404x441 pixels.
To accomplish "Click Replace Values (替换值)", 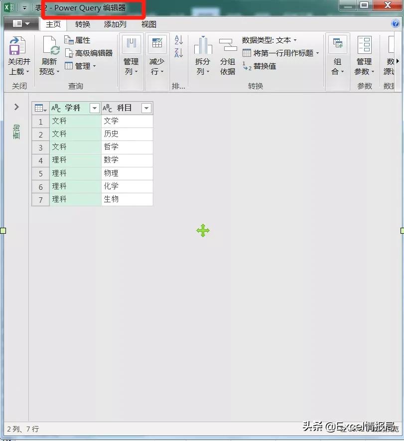I will [259, 66].
